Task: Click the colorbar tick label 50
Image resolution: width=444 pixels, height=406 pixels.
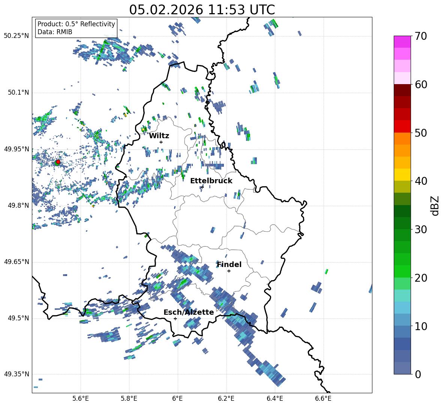Action: point(421,133)
